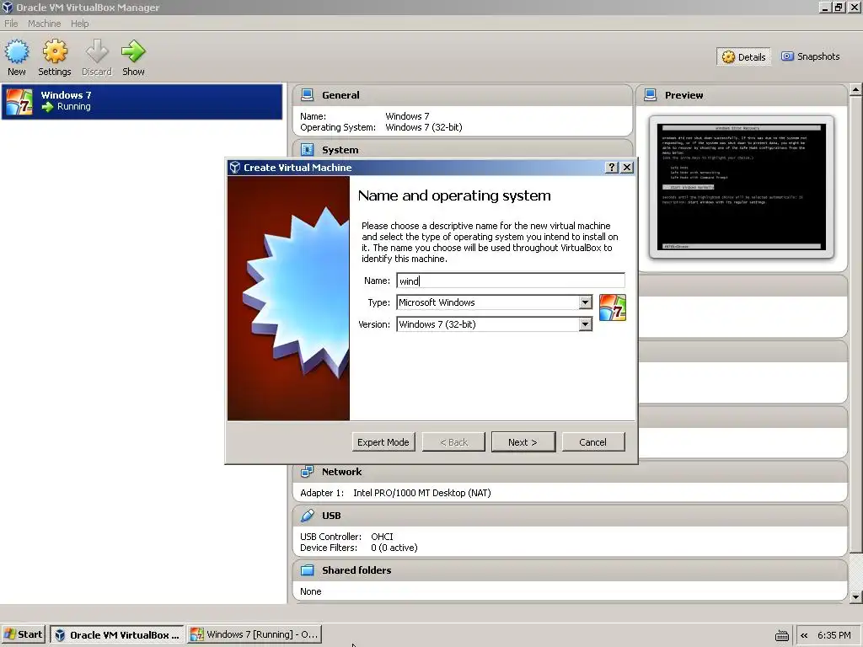The image size is (863, 647).
Task: Click the VirtualBox Manager title bar icon
Action: tap(7, 7)
